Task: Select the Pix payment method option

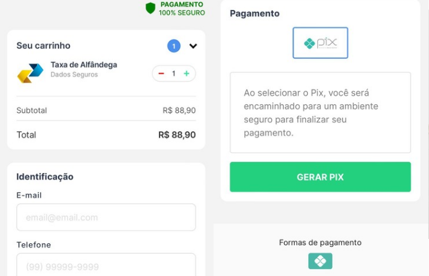Action: point(320,43)
